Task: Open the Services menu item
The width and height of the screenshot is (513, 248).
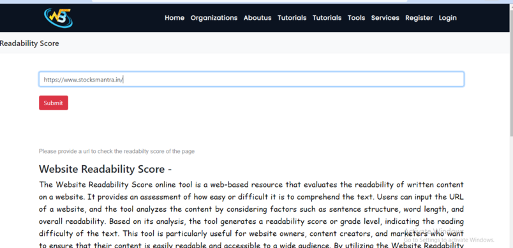Action: coord(385,18)
